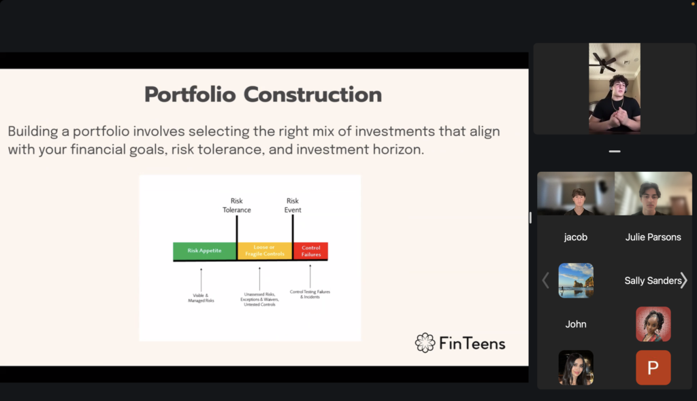Select the jacob name label

click(576, 237)
